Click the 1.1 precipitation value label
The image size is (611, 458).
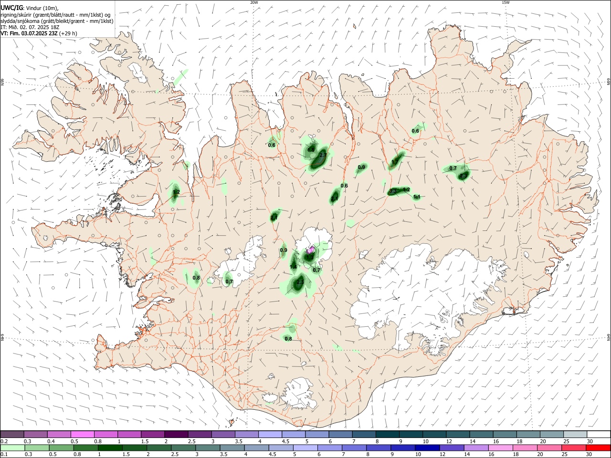(417, 197)
